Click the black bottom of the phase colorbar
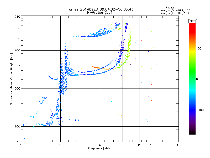 click(x=192, y=132)
